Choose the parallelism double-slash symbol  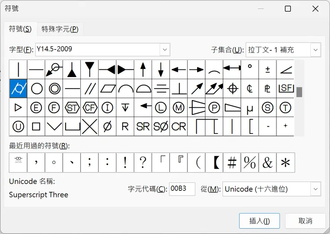click(90, 89)
